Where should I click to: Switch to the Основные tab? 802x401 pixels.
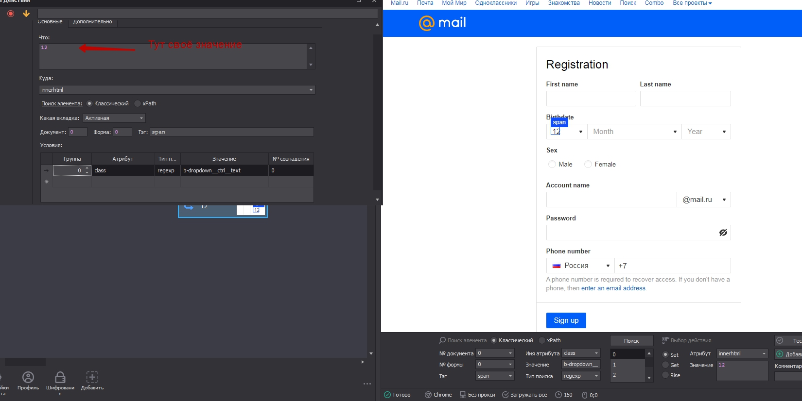point(50,22)
